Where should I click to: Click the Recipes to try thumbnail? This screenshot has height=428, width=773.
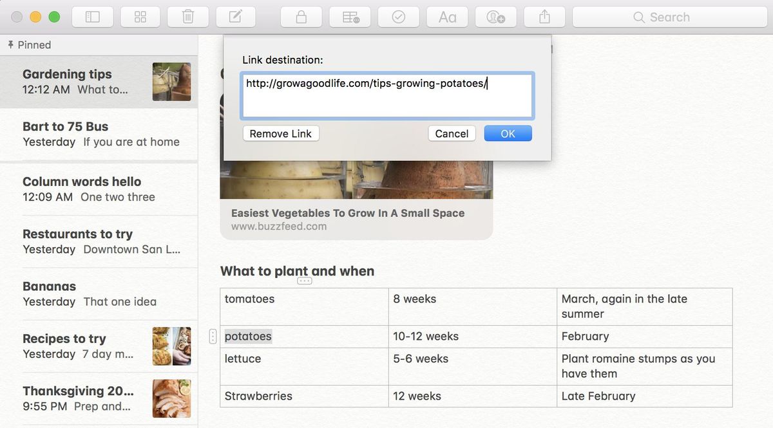point(171,346)
